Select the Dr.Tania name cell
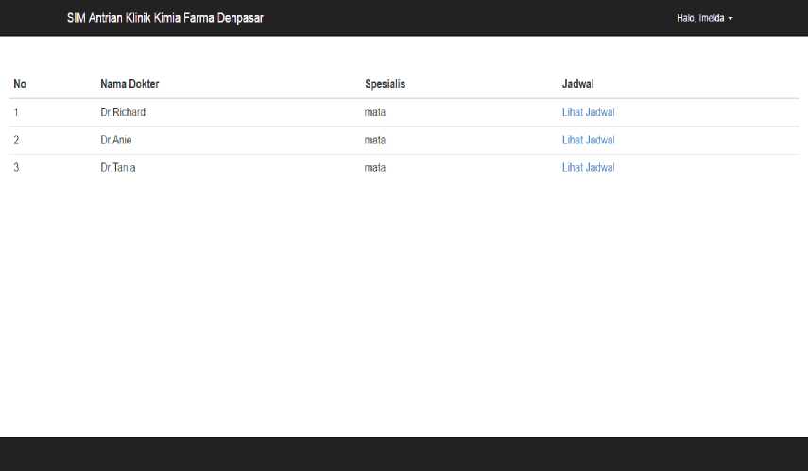 tap(118, 168)
